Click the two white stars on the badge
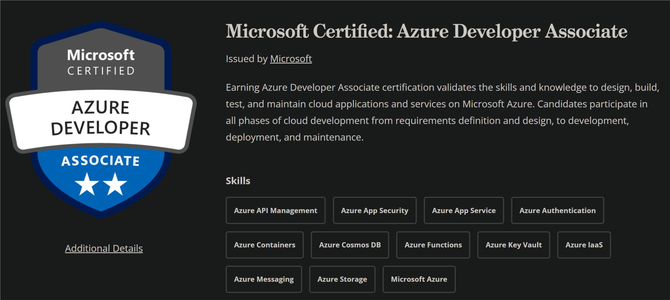The image size is (670, 300). click(101, 184)
